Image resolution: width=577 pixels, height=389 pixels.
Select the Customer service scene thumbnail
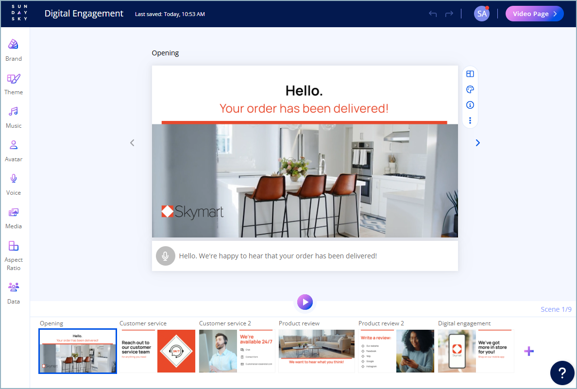tap(157, 351)
